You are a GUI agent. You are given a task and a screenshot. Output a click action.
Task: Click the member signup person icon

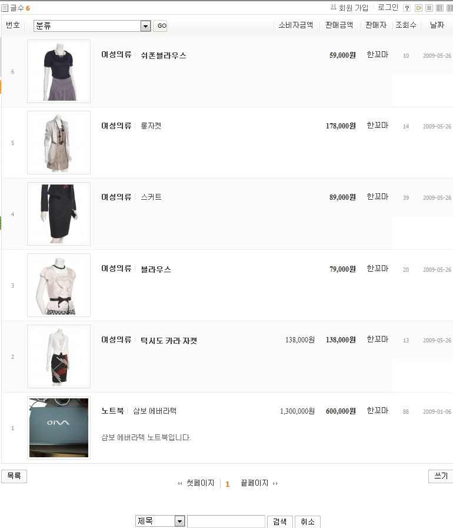[334, 7]
